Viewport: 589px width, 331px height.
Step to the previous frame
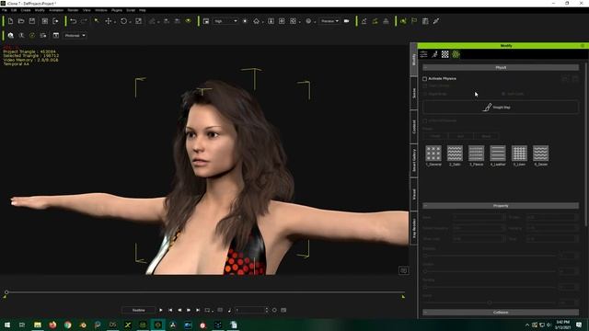[x=179, y=310]
